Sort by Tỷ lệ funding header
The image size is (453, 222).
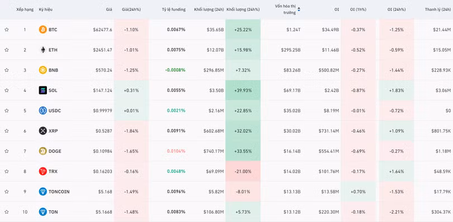coord(173,9)
